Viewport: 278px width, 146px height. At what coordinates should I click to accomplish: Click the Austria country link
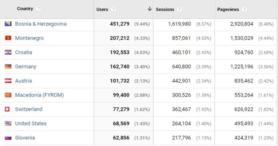[x=23, y=81]
